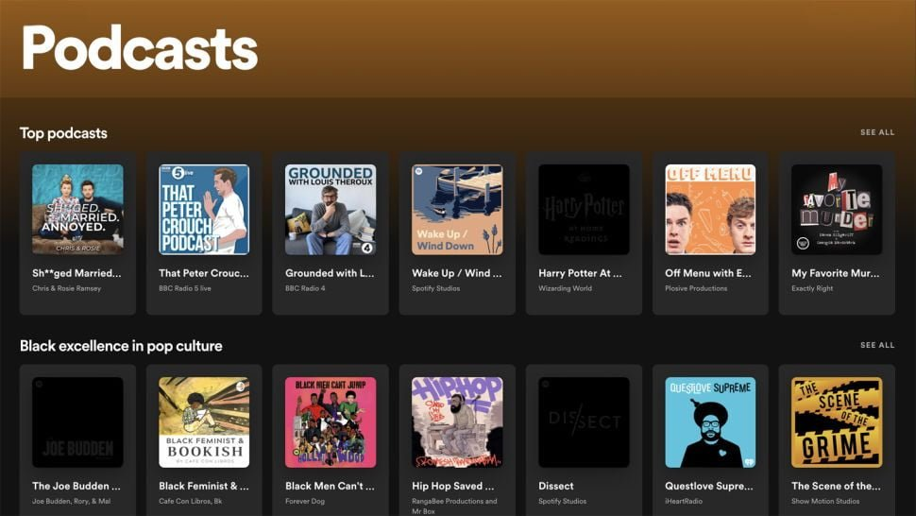Open Questlove Supreme cover art
Image resolution: width=916 pixels, height=516 pixels.
[x=710, y=421]
